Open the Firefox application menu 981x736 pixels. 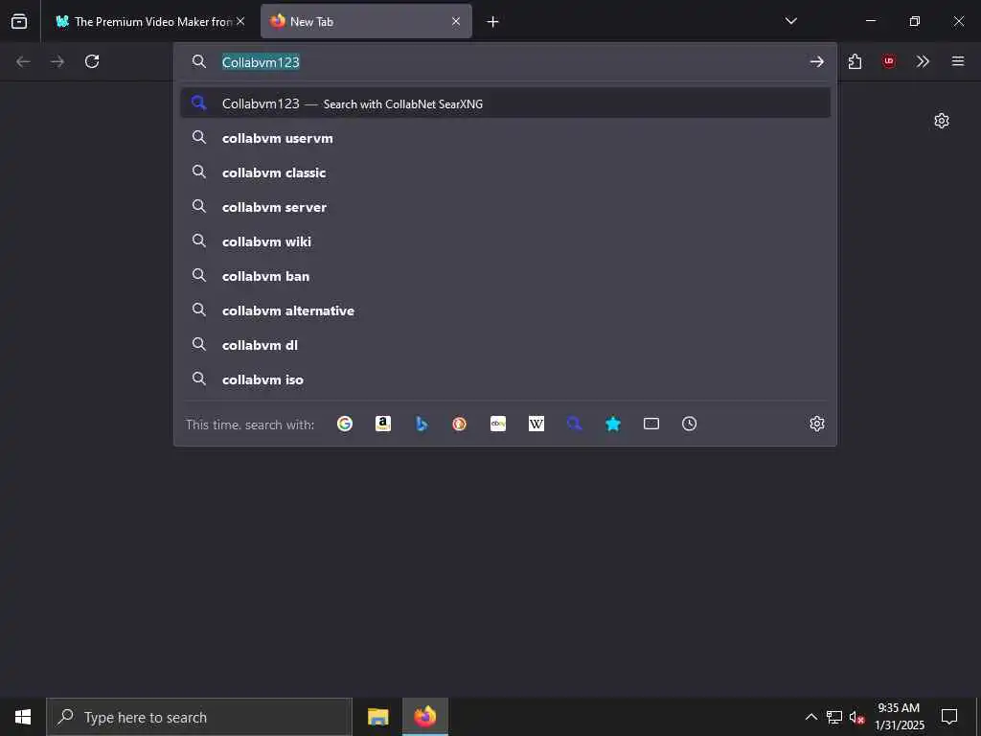(958, 61)
